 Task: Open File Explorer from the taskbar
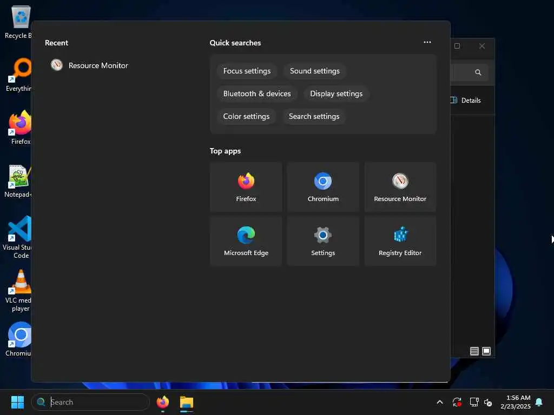[x=186, y=402]
